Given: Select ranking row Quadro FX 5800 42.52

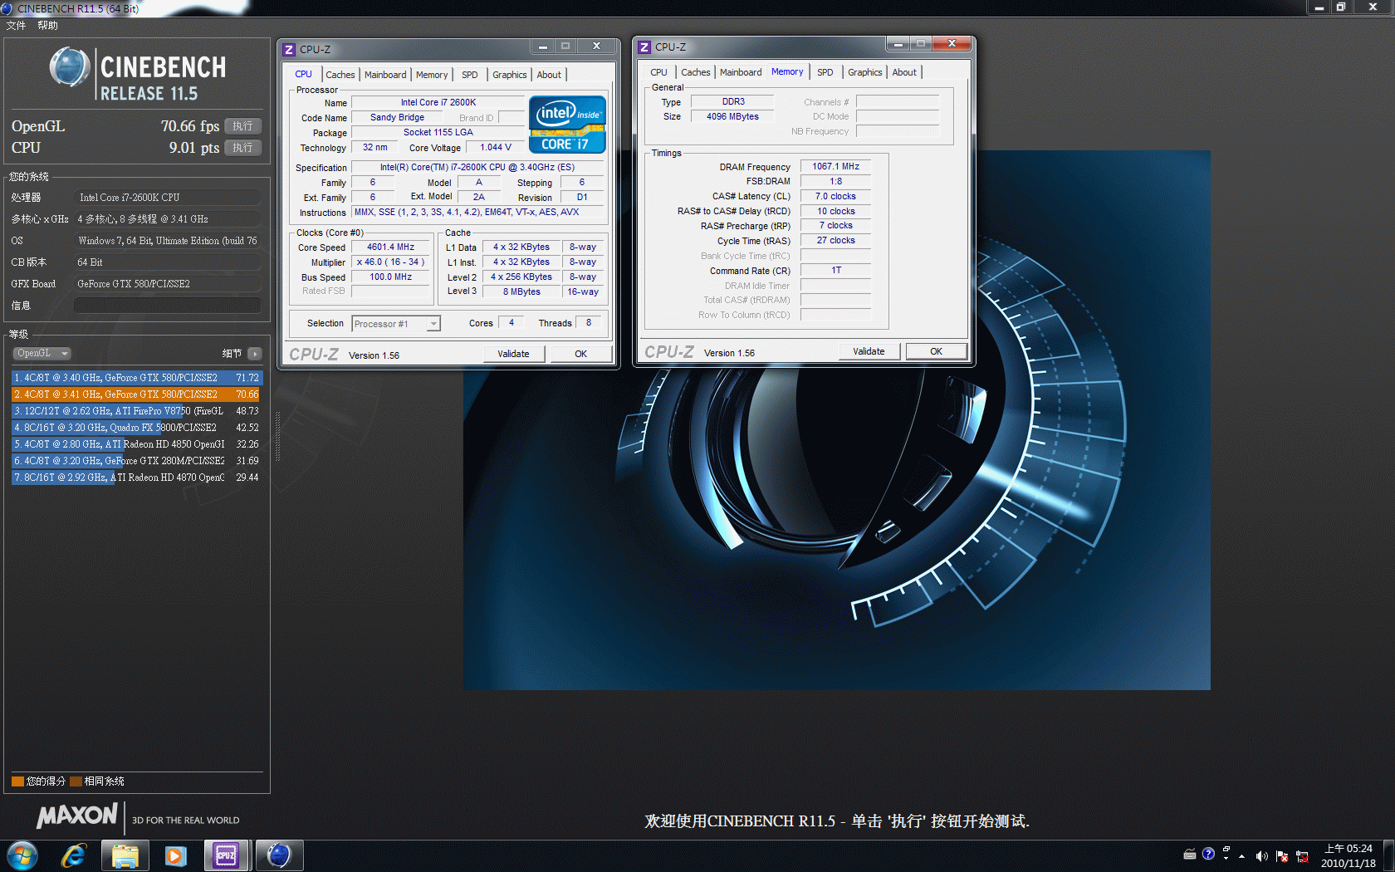Looking at the screenshot, I should click(x=136, y=428).
